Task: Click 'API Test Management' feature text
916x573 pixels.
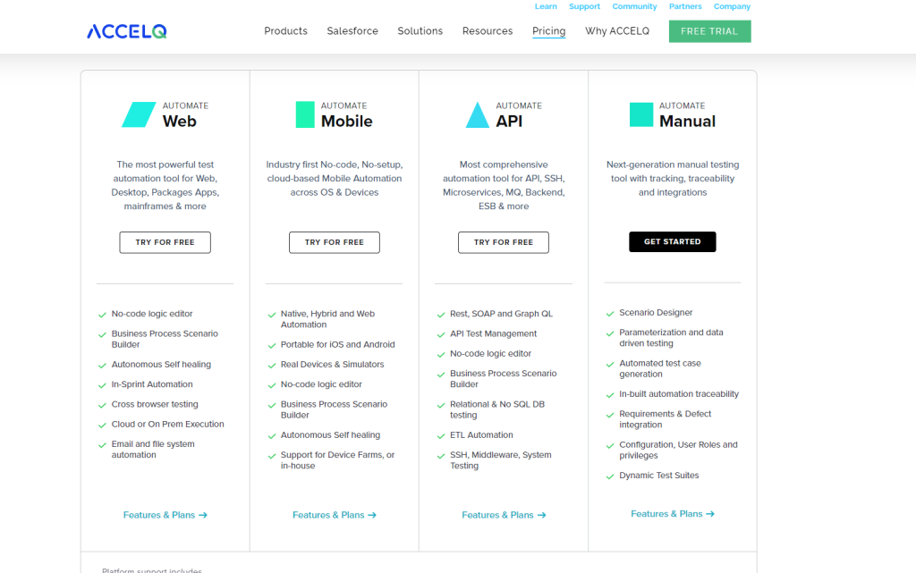Action: 493,333
